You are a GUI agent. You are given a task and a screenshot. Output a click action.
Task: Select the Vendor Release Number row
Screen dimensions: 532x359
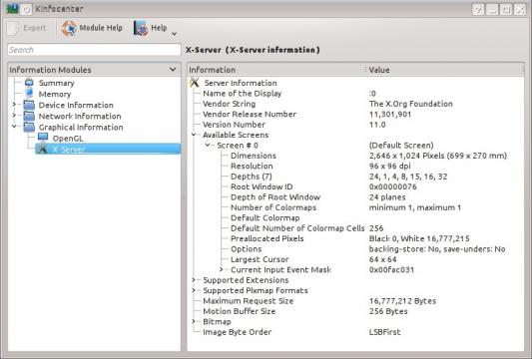tap(250, 115)
